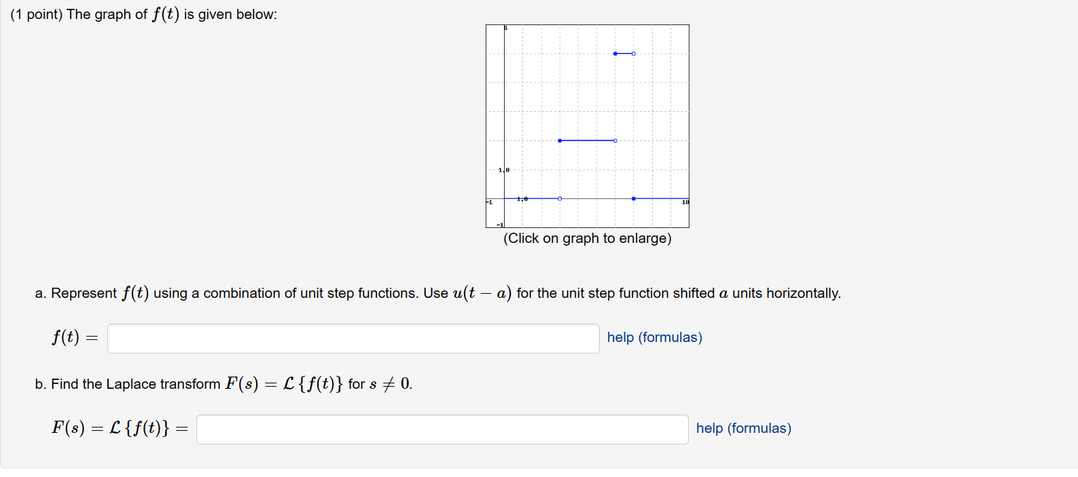The height and width of the screenshot is (477, 1078).
Task: Open the help (formulas) link beside f(t)
Action: point(654,337)
